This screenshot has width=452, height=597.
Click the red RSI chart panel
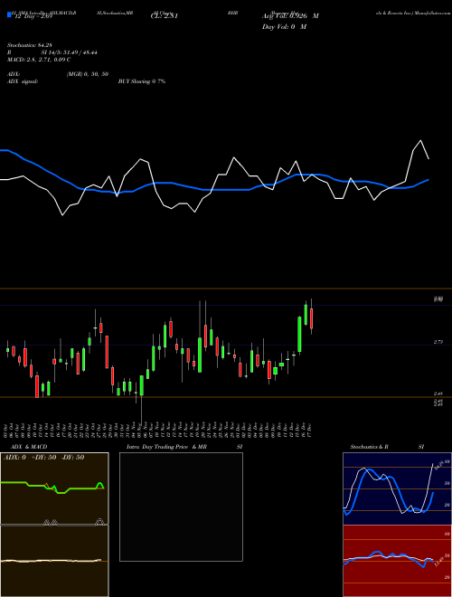click(x=397, y=561)
